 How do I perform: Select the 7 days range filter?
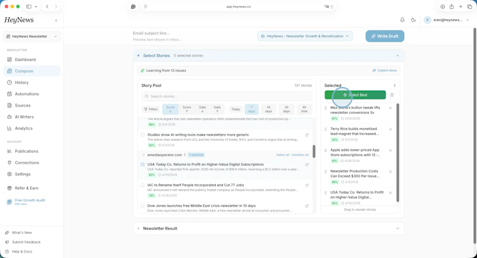252,109
